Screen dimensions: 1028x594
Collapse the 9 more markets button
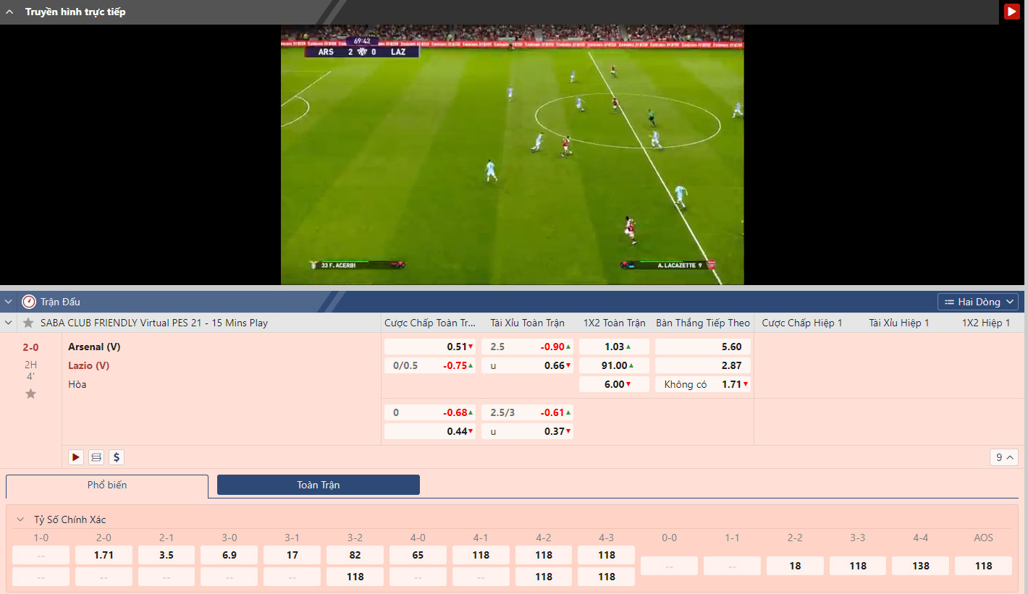1004,457
